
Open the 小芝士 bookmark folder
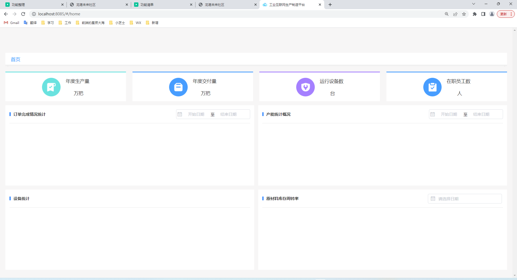117,23
